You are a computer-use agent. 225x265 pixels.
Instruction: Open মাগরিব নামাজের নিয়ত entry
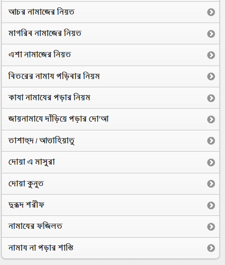point(110,33)
